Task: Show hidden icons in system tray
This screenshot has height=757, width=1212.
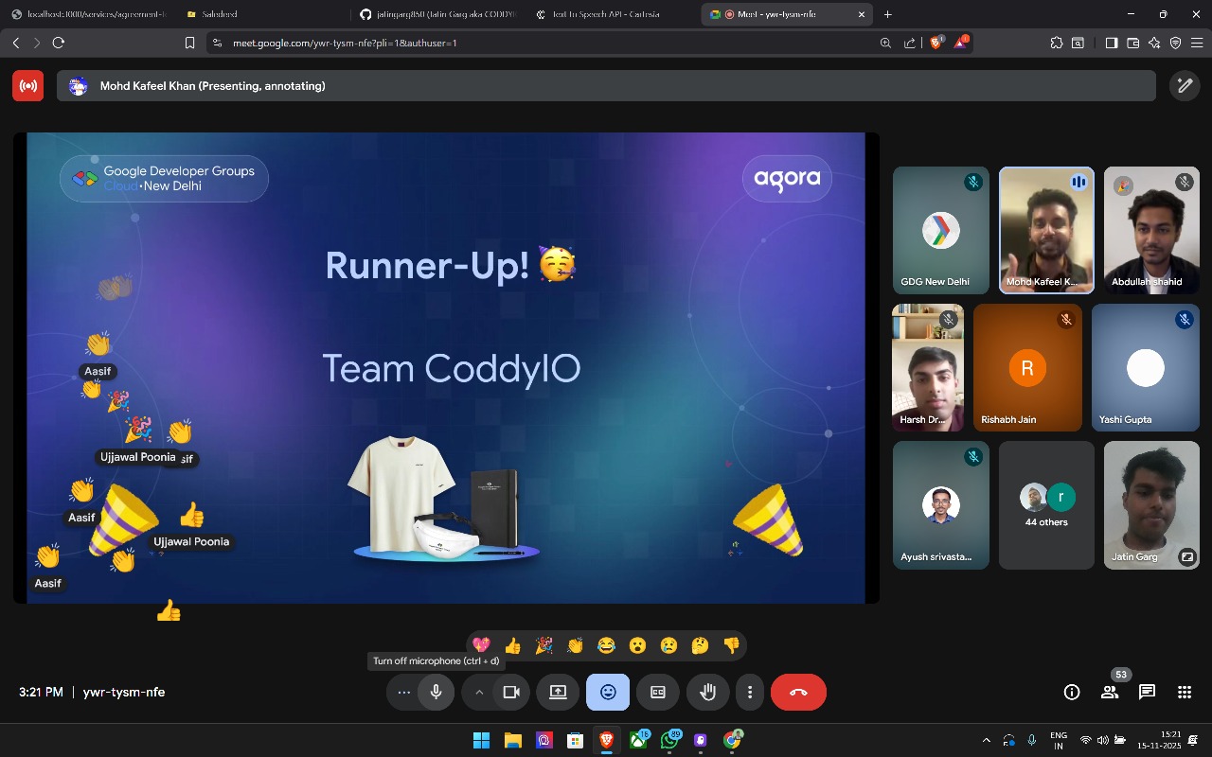Action: point(987,740)
